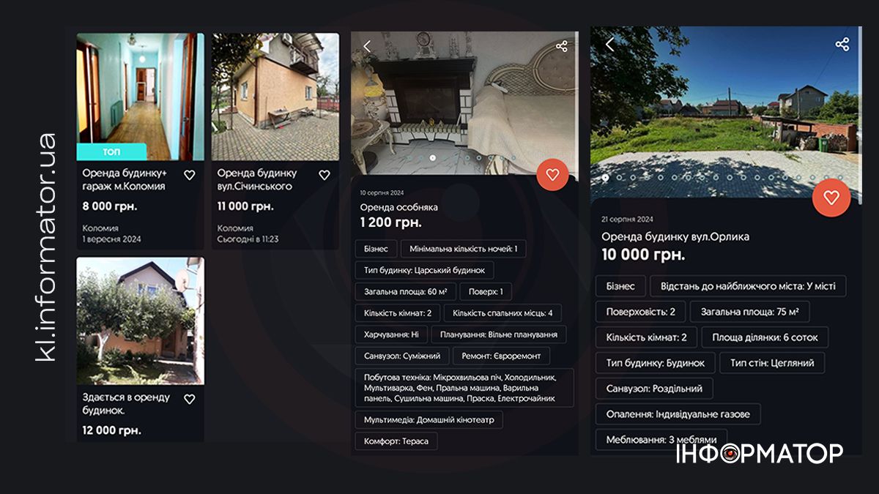The width and height of the screenshot is (879, 494).
Task: Go back from the вул.Орлика listing
Action: (609, 45)
